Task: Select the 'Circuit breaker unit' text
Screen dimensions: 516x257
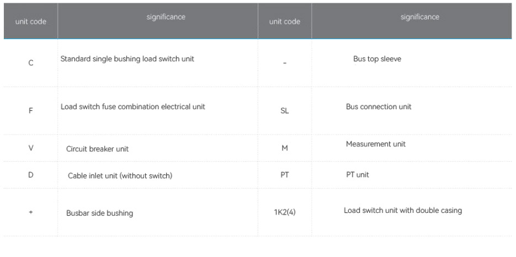Action: pyautogui.click(x=97, y=149)
